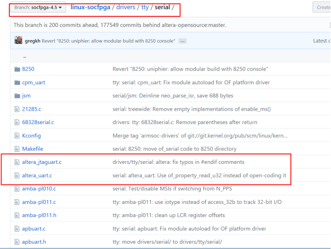Open the apbuart.c file
331x249 pixels.
click(x=34, y=229)
